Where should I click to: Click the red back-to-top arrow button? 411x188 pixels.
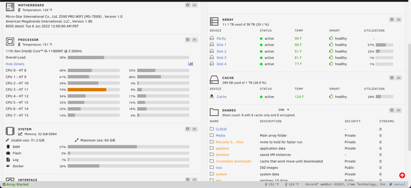(402, 175)
